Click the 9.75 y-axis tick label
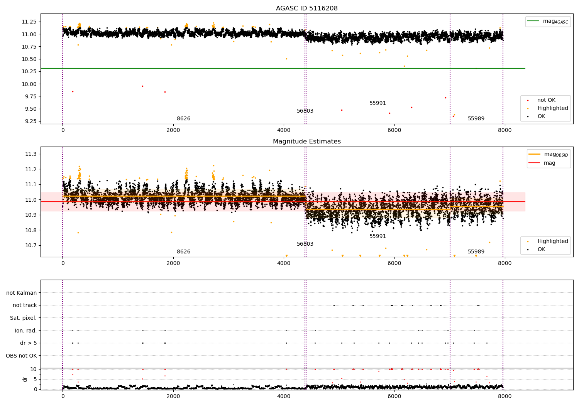The image size is (579, 405). [x=30, y=96]
